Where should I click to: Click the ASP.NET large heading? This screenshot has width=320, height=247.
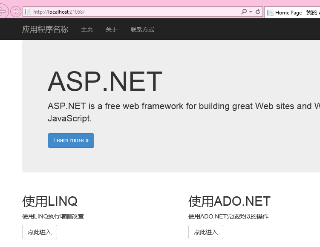click(x=105, y=81)
